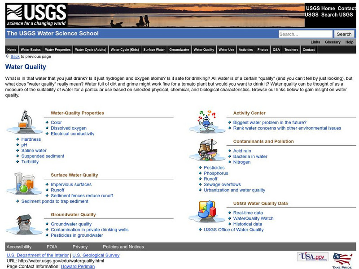Viewport: 359px width, 269px height.
Task: Open the Teachers tab
Action: [291, 50]
